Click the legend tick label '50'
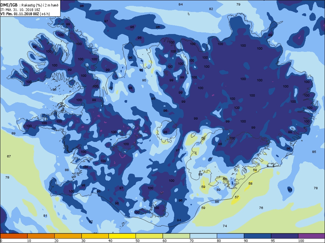 [137, 241]
